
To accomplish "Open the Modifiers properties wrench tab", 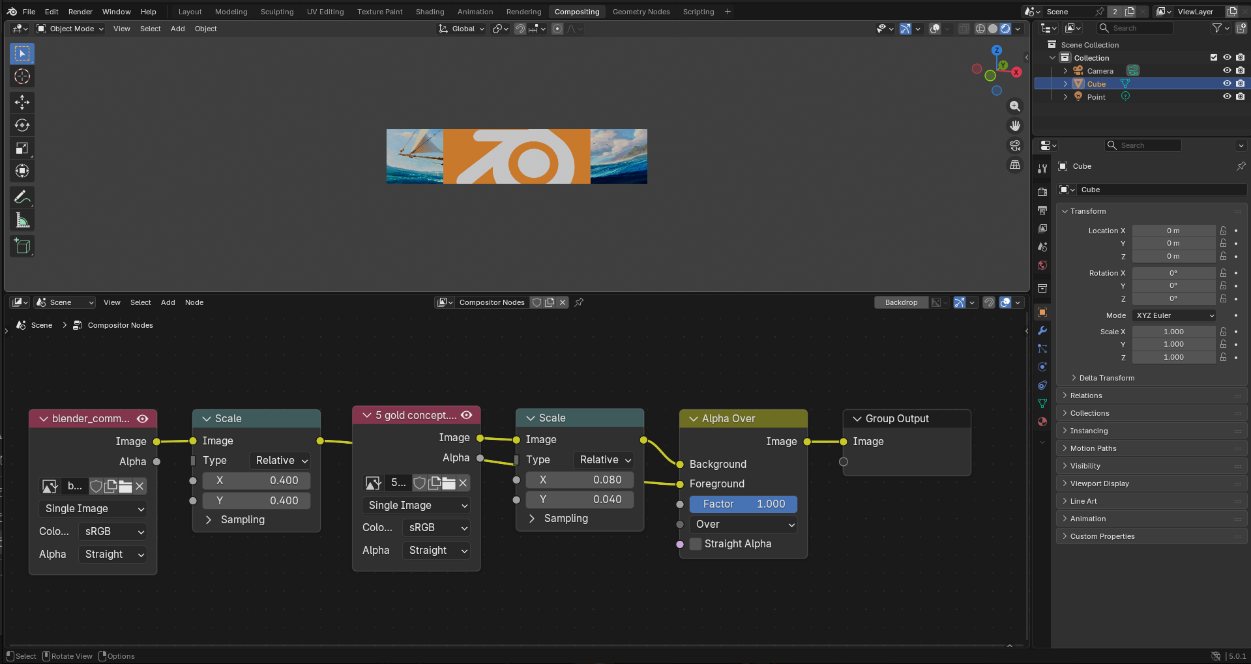I will click(1042, 330).
